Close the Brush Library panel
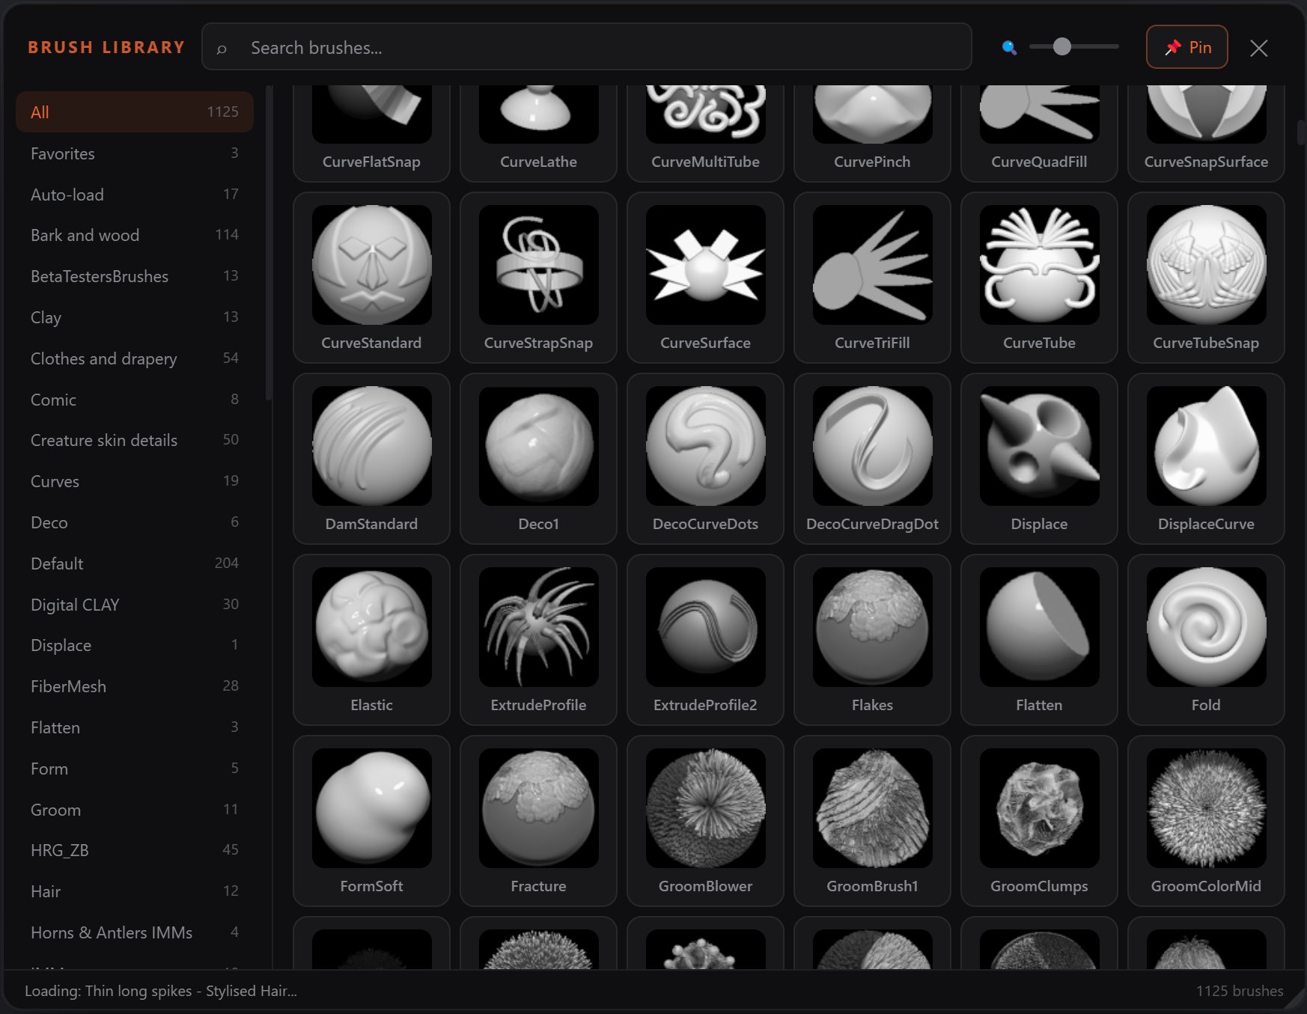The image size is (1307, 1014). pyautogui.click(x=1258, y=48)
